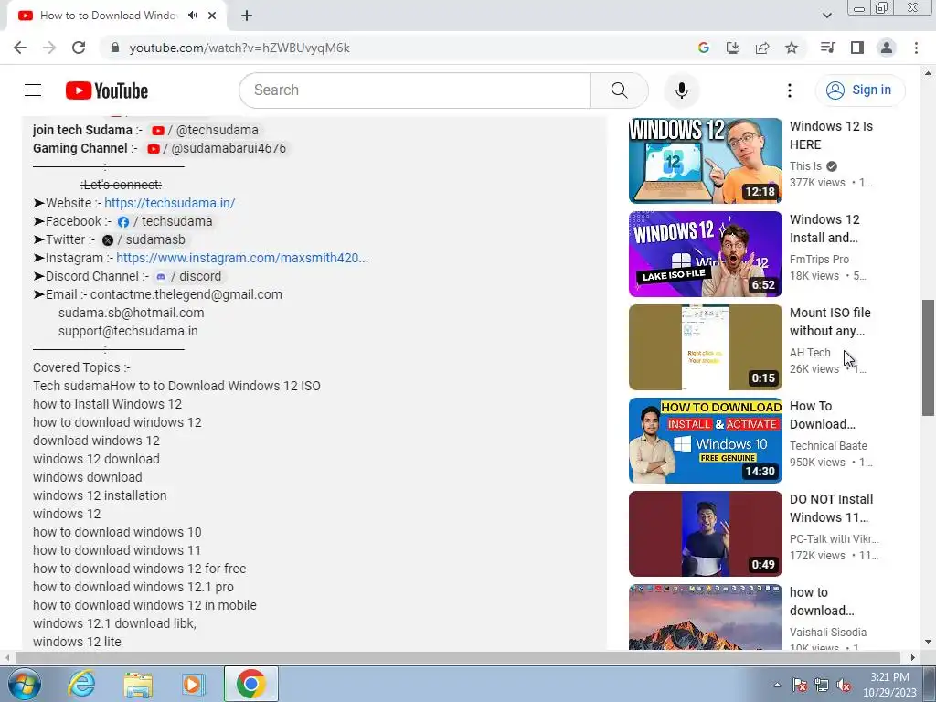This screenshot has height=702, width=936.
Task: Bookmark this page with star icon
Action: point(792,48)
